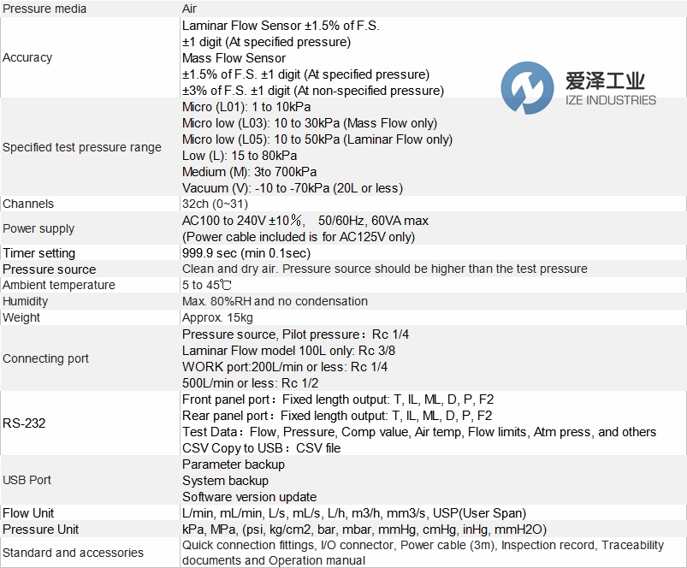687x568 pixels.
Task: Select the Specified test pressure range label
Action: [82, 147]
